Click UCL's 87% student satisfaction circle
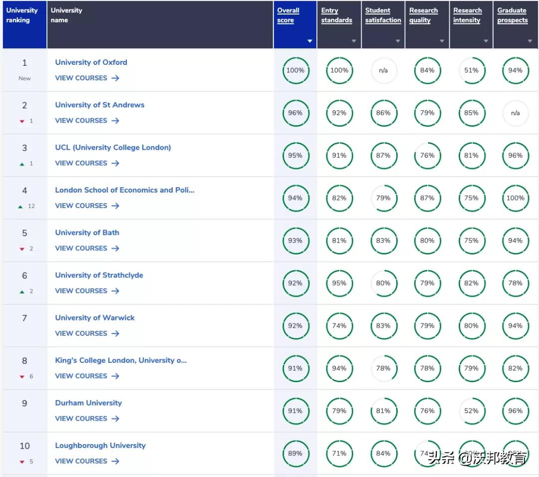This screenshot has height=477, width=539. point(383,156)
